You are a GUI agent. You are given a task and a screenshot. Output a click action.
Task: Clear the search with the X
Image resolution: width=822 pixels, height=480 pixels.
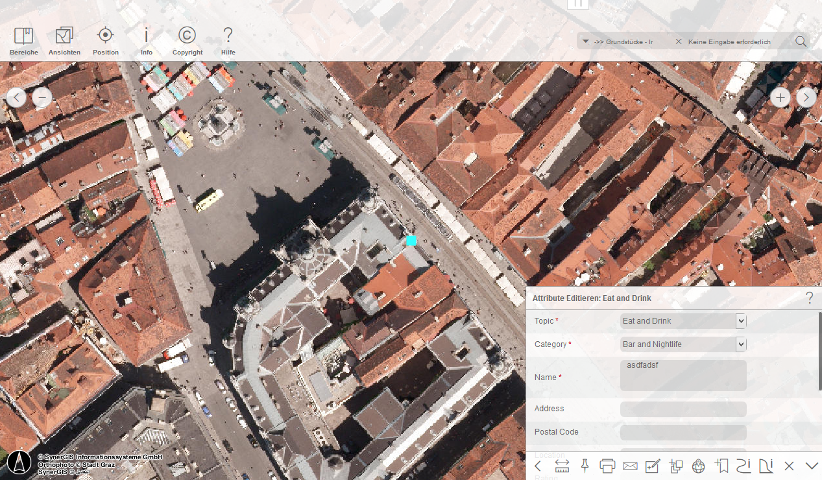(679, 42)
